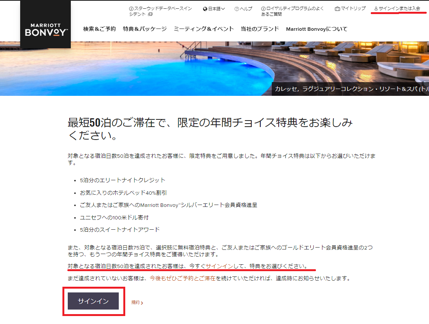Image resolution: width=429 pixels, height=324 pixels.
Task: Open the ミーティング＆イベント menu
Action: pos(204,29)
